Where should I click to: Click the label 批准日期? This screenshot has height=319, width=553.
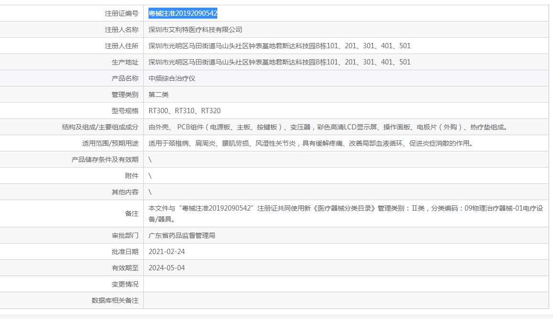(x=125, y=252)
